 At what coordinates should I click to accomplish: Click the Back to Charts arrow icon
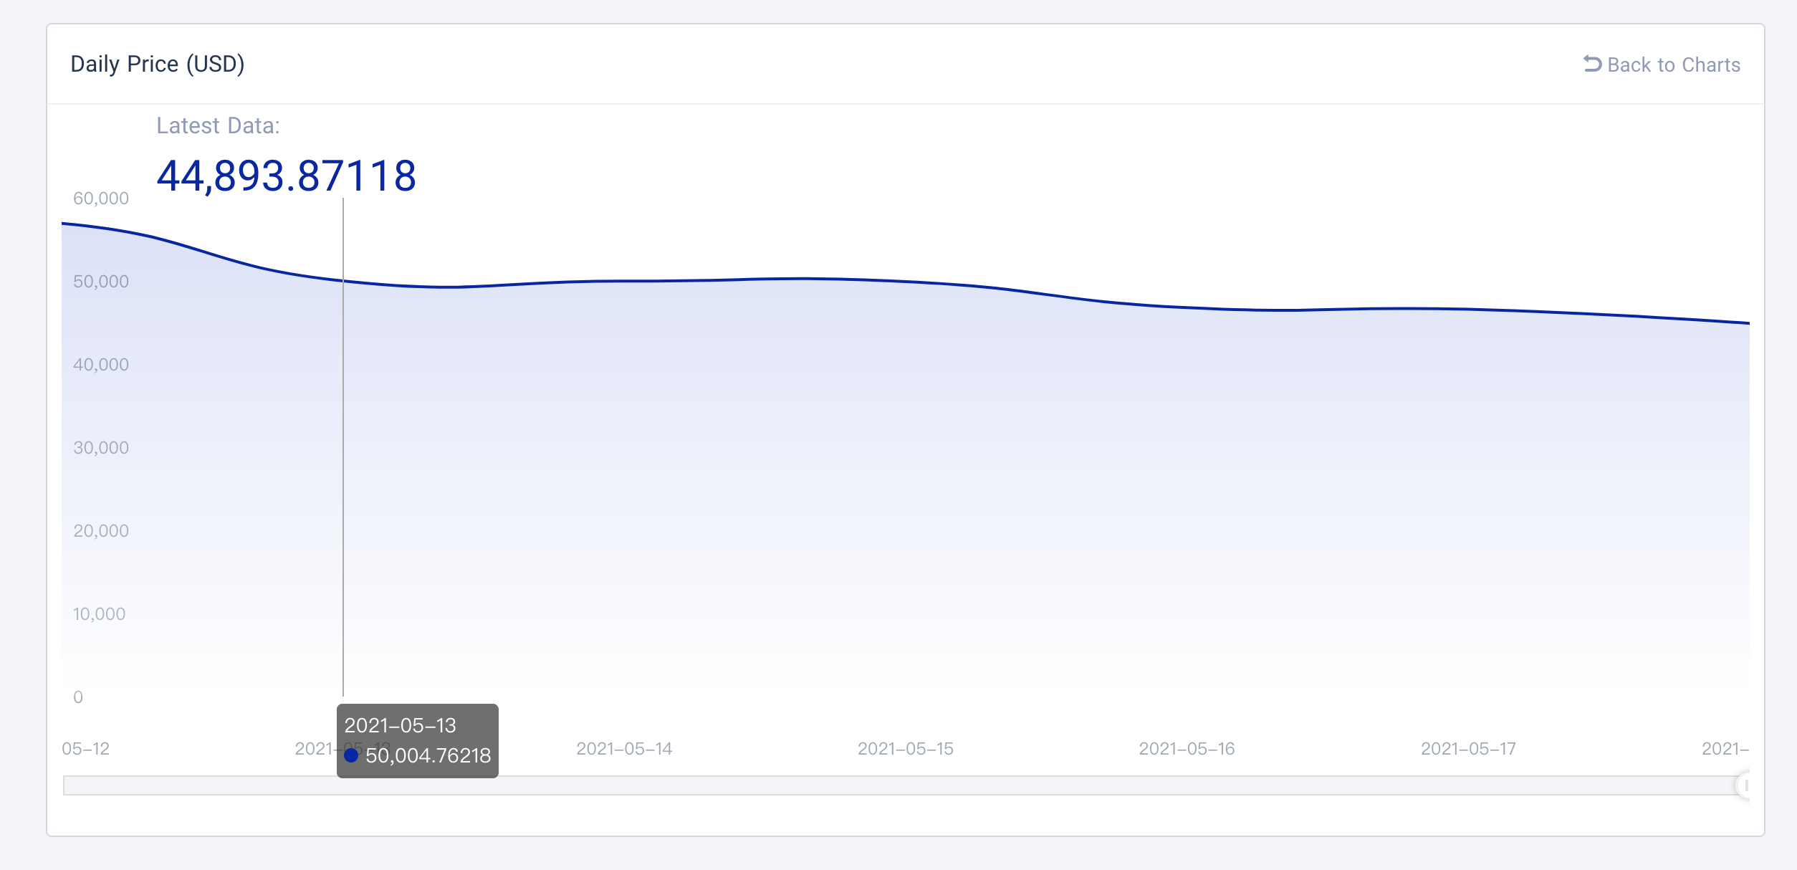tap(1592, 64)
